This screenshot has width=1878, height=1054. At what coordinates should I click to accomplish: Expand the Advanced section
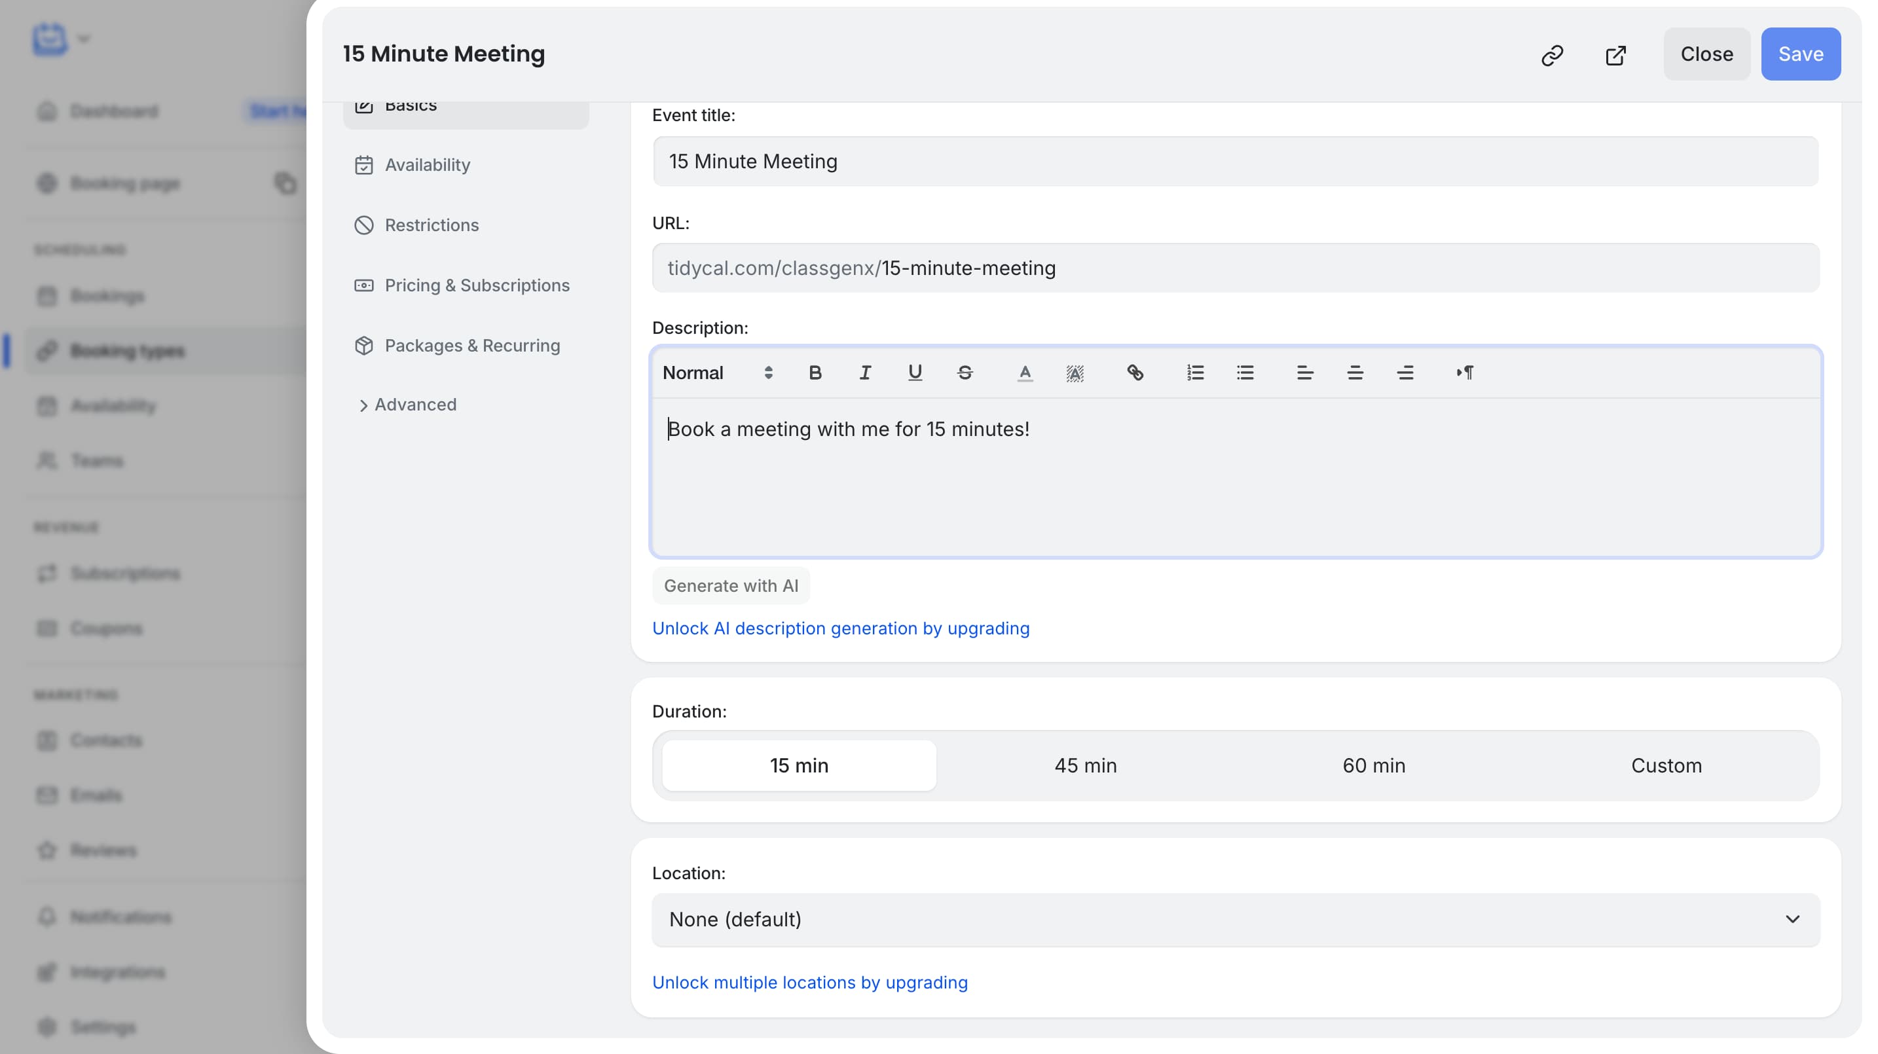point(407,405)
